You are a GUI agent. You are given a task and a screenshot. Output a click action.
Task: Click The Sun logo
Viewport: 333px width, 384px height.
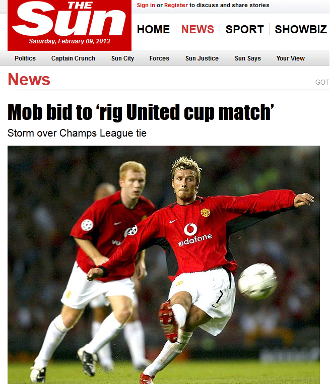70,25
